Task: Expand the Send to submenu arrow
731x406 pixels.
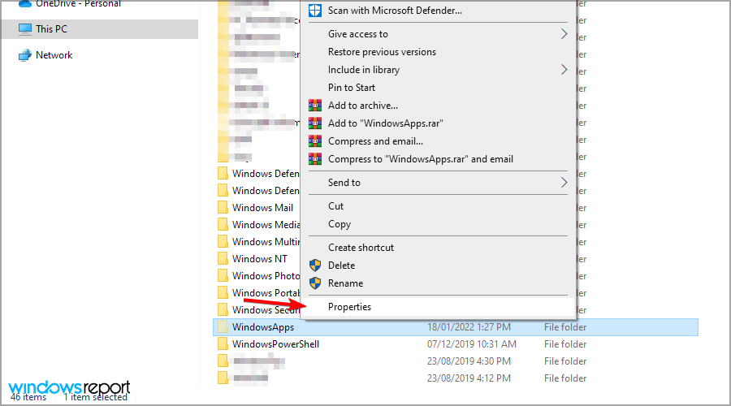Action: [564, 182]
